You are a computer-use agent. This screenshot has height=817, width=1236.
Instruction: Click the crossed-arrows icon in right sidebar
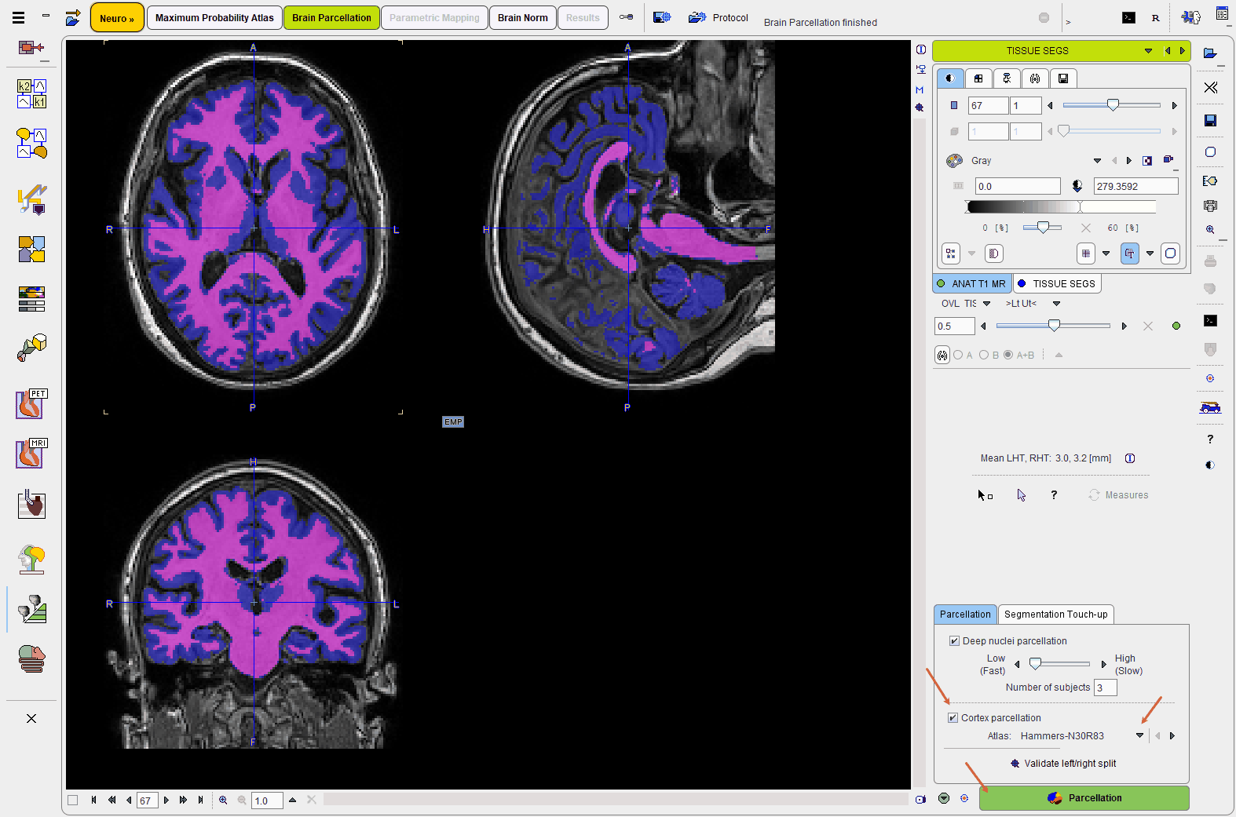(1210, 87)
